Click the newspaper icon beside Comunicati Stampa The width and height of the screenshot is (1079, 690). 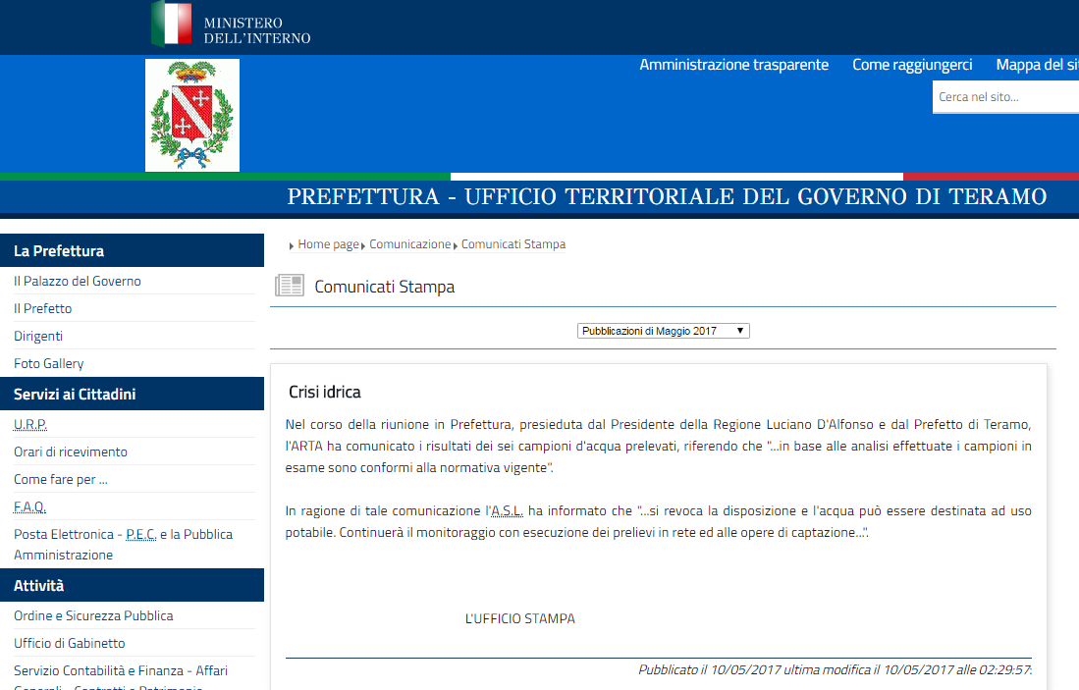pos(289,287)
